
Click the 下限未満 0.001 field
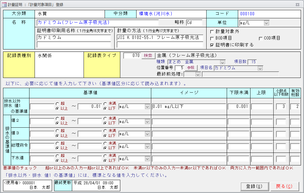(238, 106)
